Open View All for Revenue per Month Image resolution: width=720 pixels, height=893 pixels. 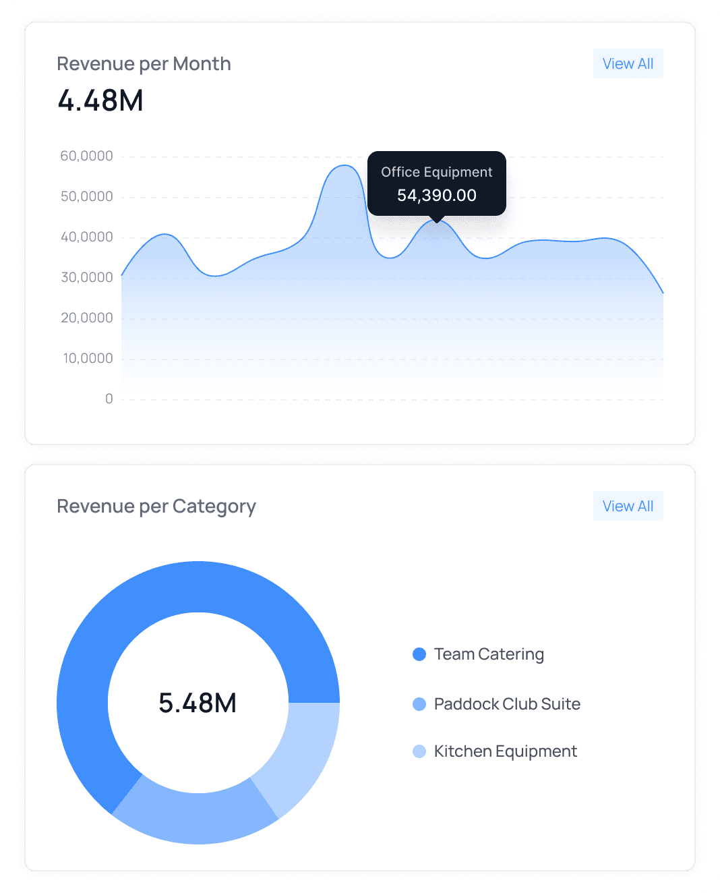point(628,63)
